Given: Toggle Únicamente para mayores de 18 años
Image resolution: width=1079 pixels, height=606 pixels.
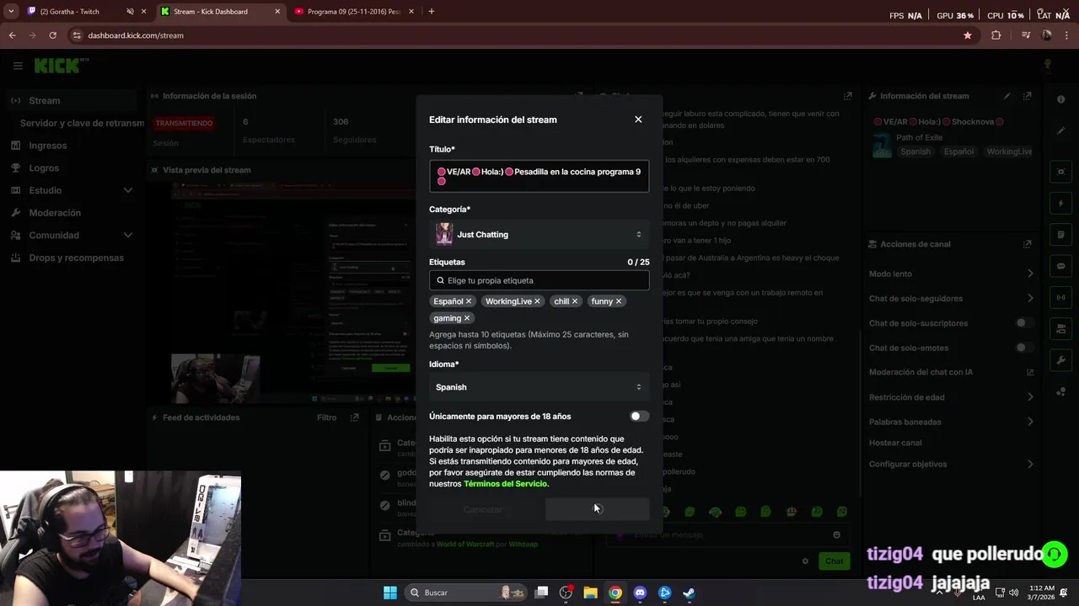Looking at the screenshot, I should point(639,417).
